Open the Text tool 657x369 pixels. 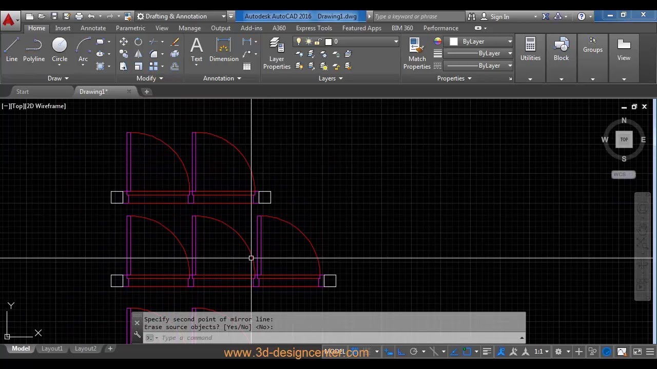point(197,50)
